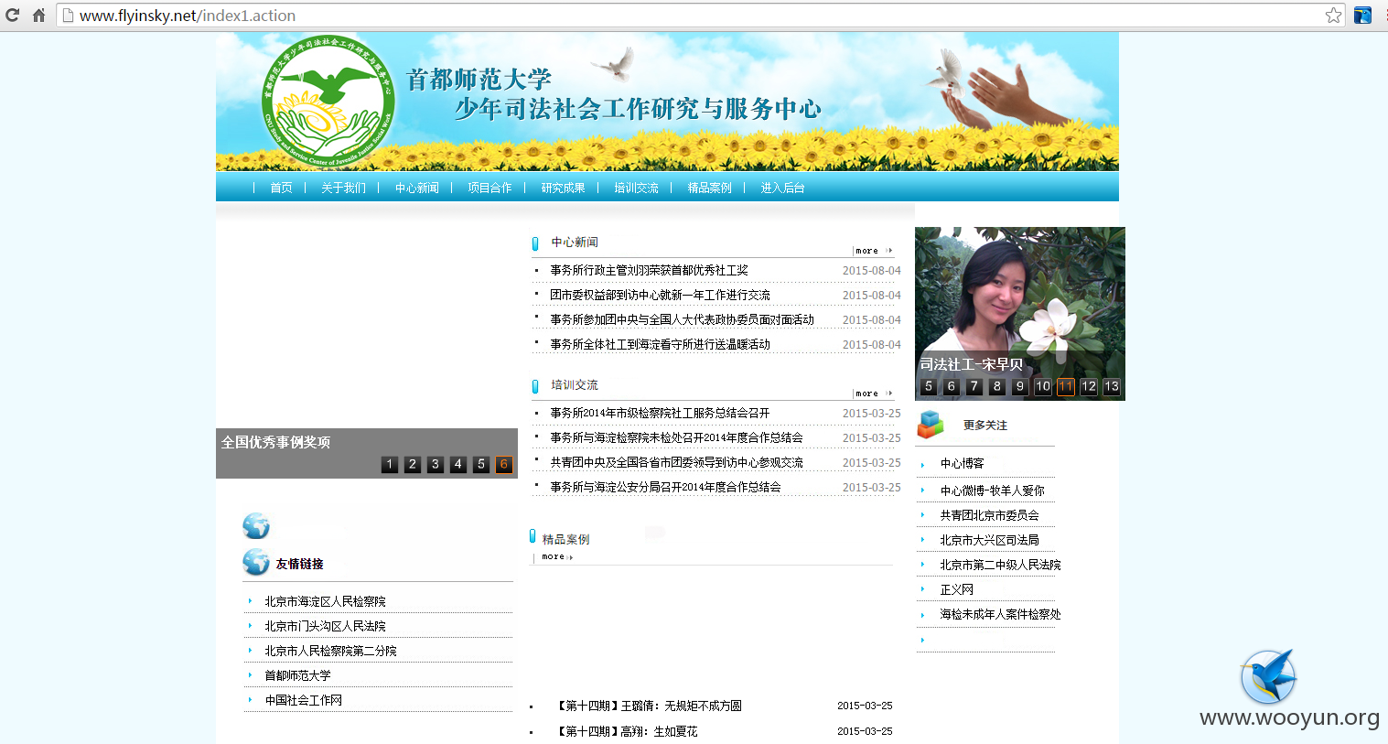This screenshot has height=744, width=1388.
Task: Open news 事务所参加团中央与全国人大代表政协委员面对面活动
Action: 682,319
